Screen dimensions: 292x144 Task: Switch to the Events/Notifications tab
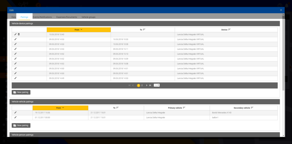(x=42, y=17)
